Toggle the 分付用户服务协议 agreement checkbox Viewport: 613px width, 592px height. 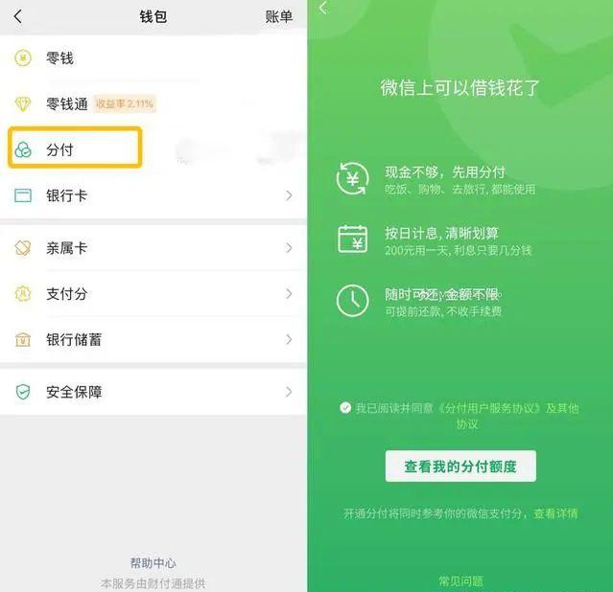345,408
